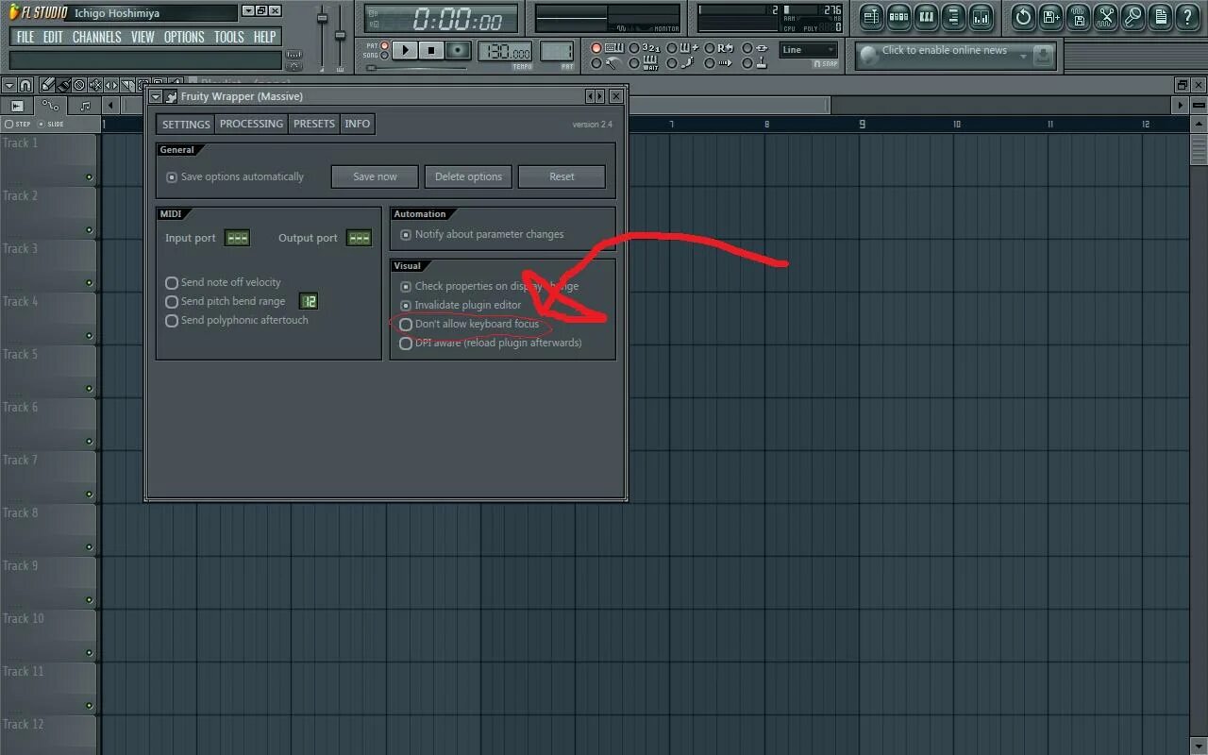Select the playlist Paint brush tool

(x=63, y=86)
